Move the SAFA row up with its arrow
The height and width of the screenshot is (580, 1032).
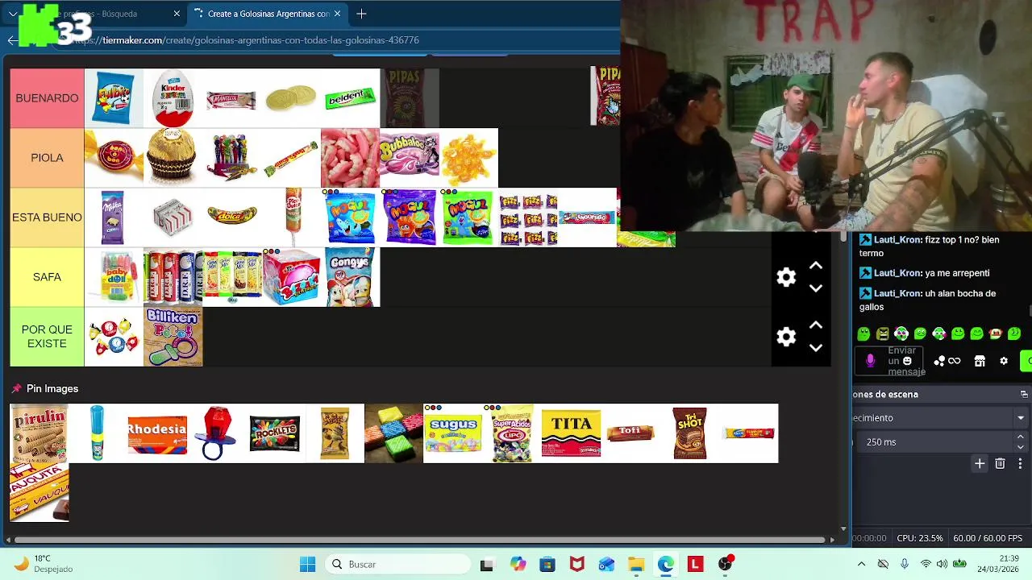click(815, 266)
